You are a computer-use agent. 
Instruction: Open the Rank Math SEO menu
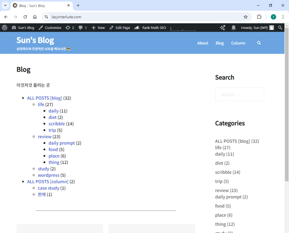pos(150,28)
